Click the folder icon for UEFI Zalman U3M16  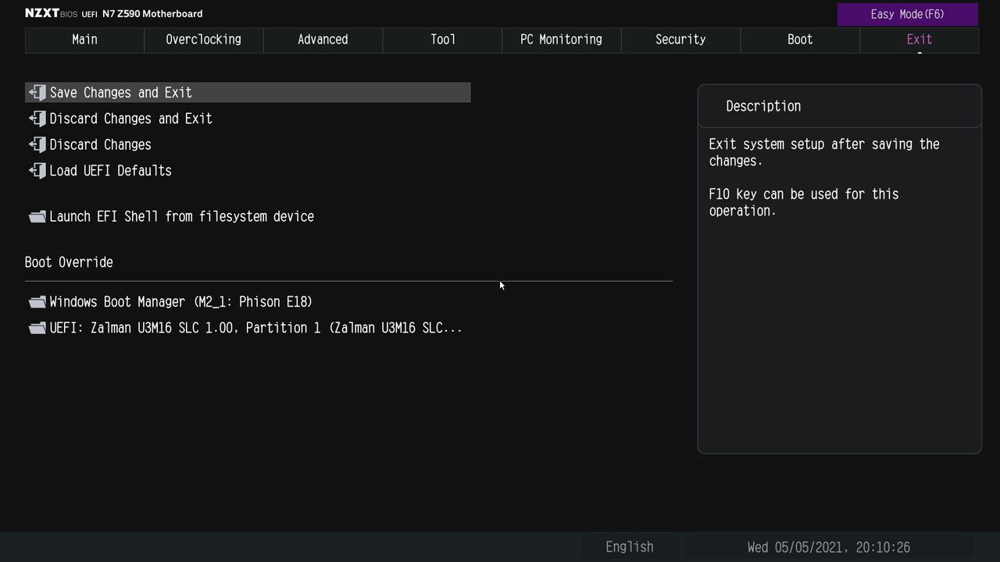tap(37, 329)
